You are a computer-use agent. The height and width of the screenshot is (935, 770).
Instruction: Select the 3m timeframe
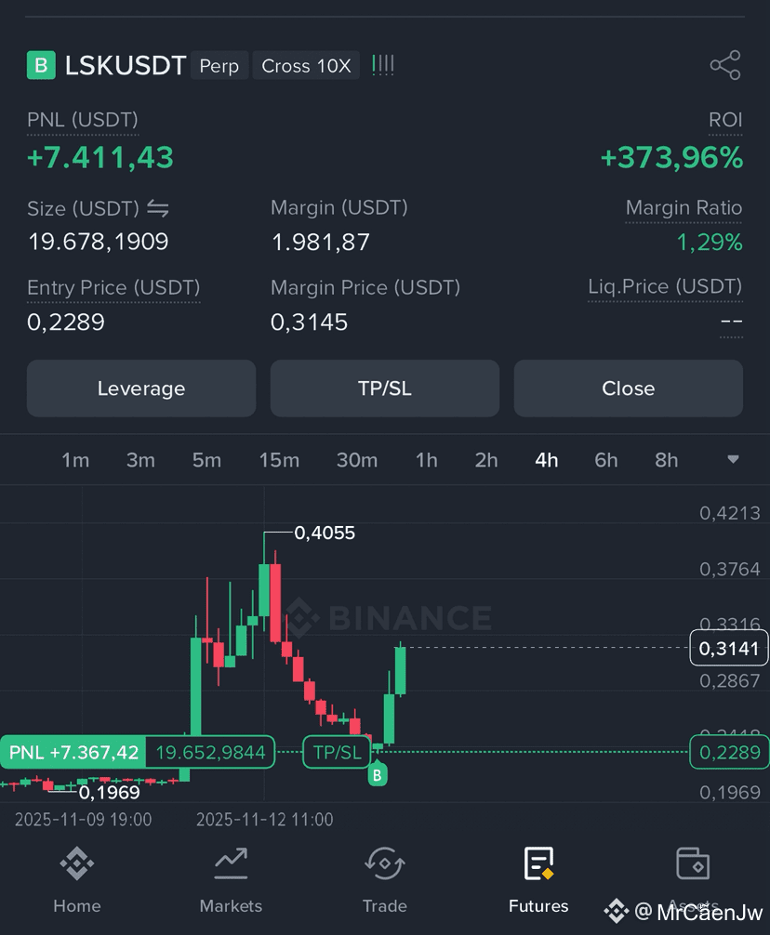pyautogui.click(x=140, y=460)
